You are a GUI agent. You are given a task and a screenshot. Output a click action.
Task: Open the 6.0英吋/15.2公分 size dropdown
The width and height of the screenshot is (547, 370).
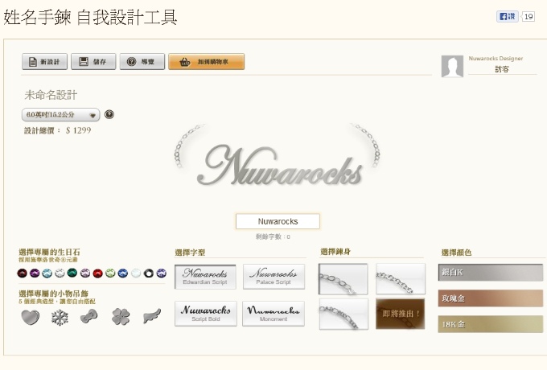(x=60, y=115)
